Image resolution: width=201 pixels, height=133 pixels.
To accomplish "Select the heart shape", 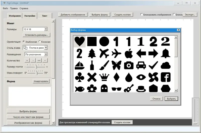I will tap(80, 41).
